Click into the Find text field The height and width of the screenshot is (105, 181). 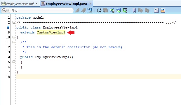[41, 10]
